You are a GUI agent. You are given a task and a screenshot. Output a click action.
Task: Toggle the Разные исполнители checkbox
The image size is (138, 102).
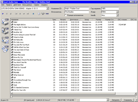coord(65,15)
